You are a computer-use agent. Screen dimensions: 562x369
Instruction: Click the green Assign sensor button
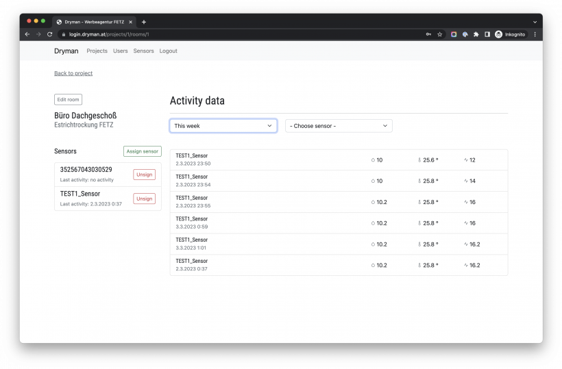tap(142, 151)
